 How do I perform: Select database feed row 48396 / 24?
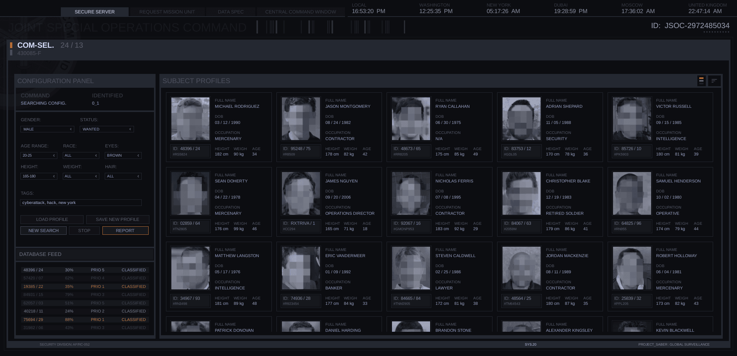[x=85, y=270]
